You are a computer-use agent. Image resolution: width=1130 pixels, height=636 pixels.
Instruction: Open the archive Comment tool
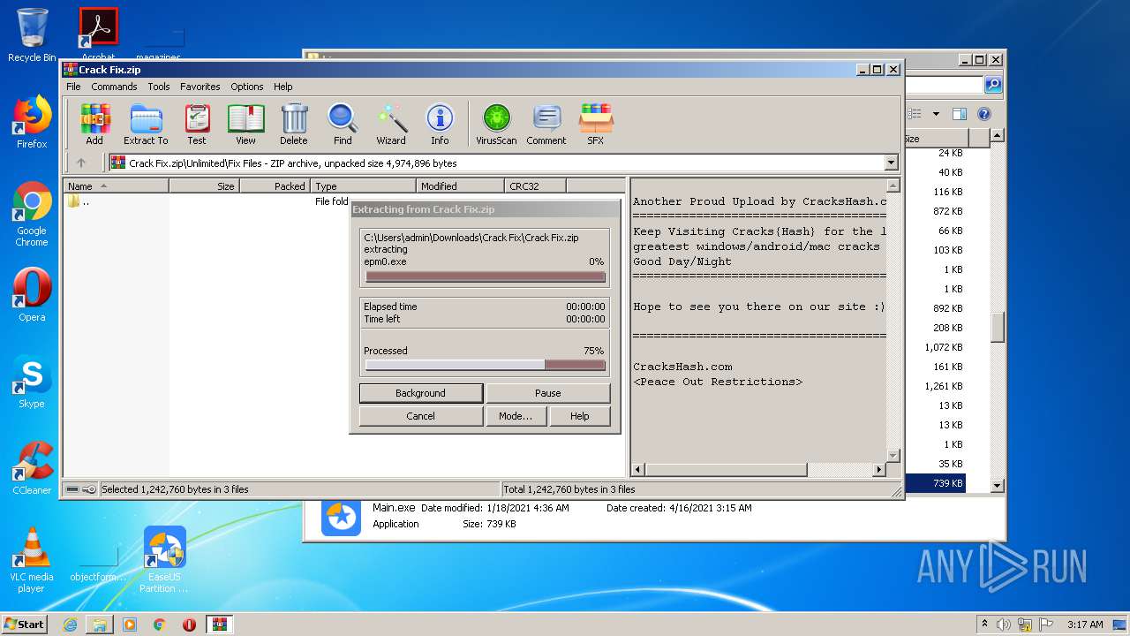[546, 124]
